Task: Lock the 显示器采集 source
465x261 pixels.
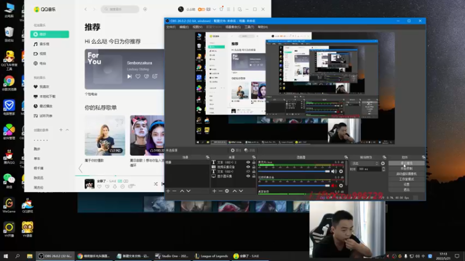Action: point(253,176)
